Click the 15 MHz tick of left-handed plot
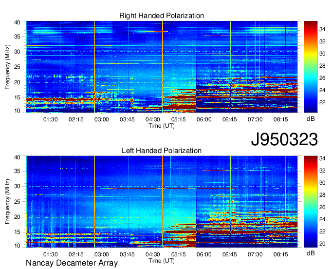Image resolution: width=331 pixels, height=269 pixels. tap(18, 232)
